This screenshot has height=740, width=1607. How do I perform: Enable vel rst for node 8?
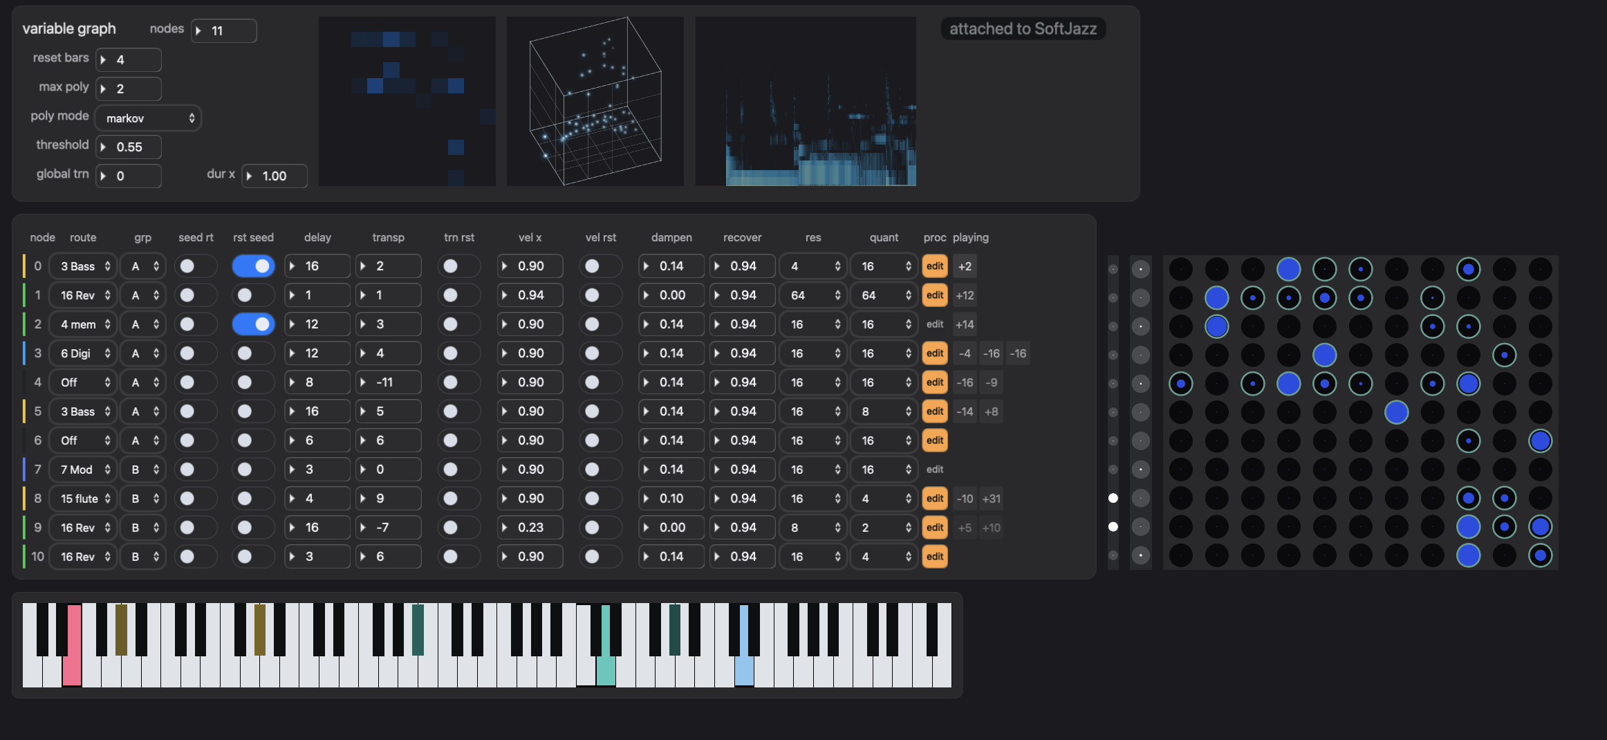point(600,499)
